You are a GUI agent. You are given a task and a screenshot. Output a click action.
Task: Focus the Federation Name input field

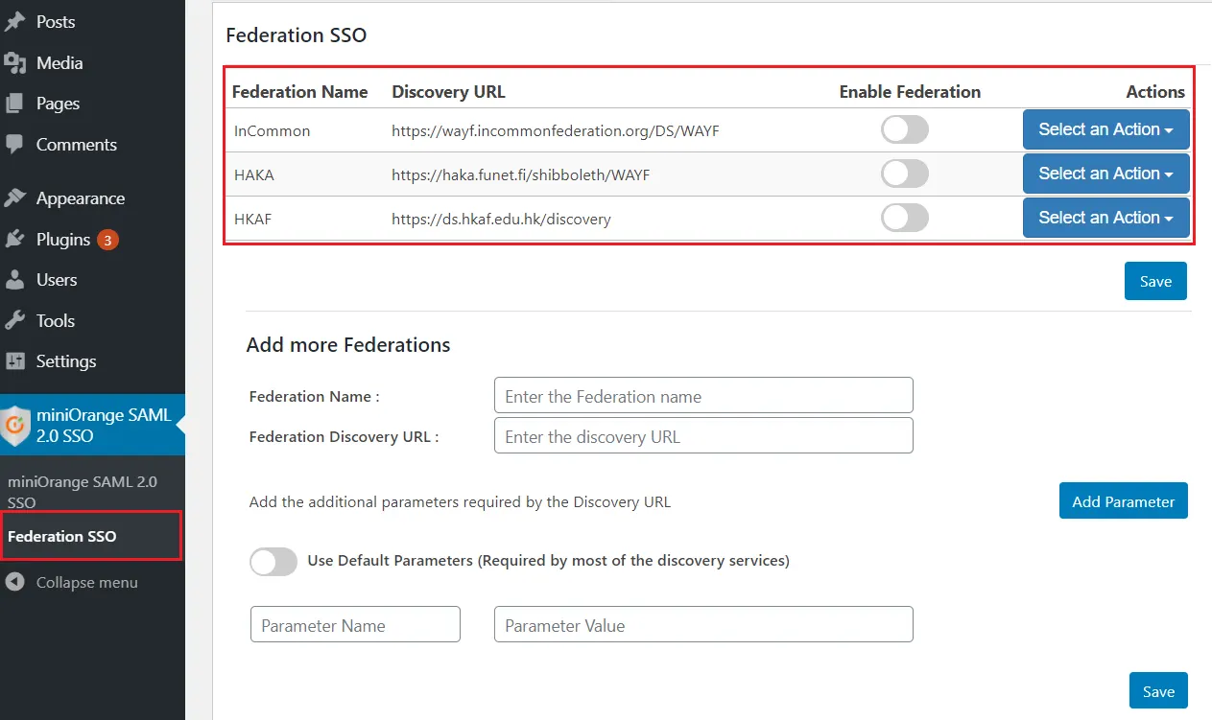pos(703,395)
